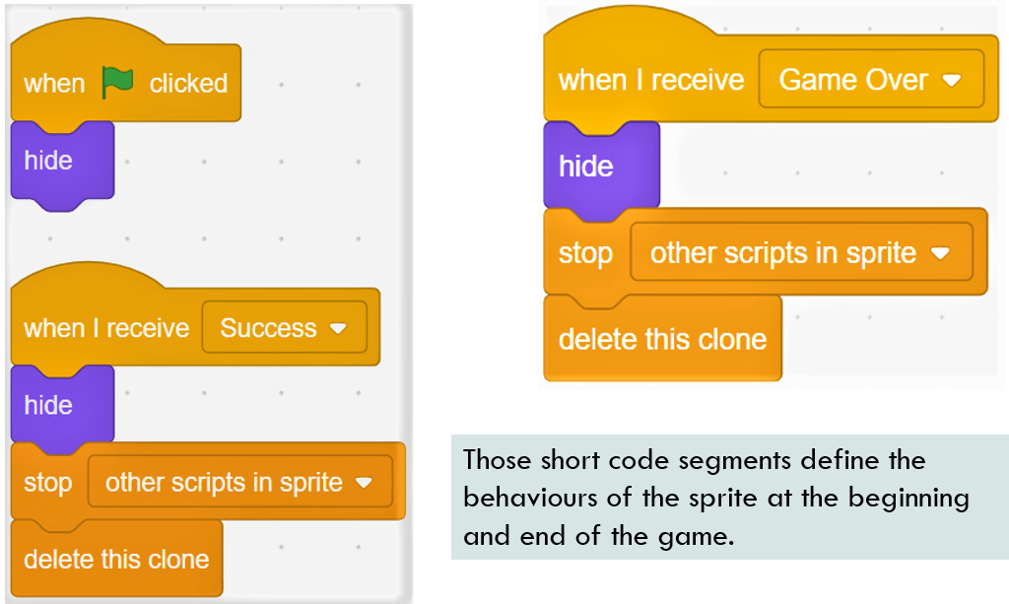Open 'other scripts in sprite' dropdown in Game Over script
Viewport: 1009px width, 604px height.
coord(799,253)
